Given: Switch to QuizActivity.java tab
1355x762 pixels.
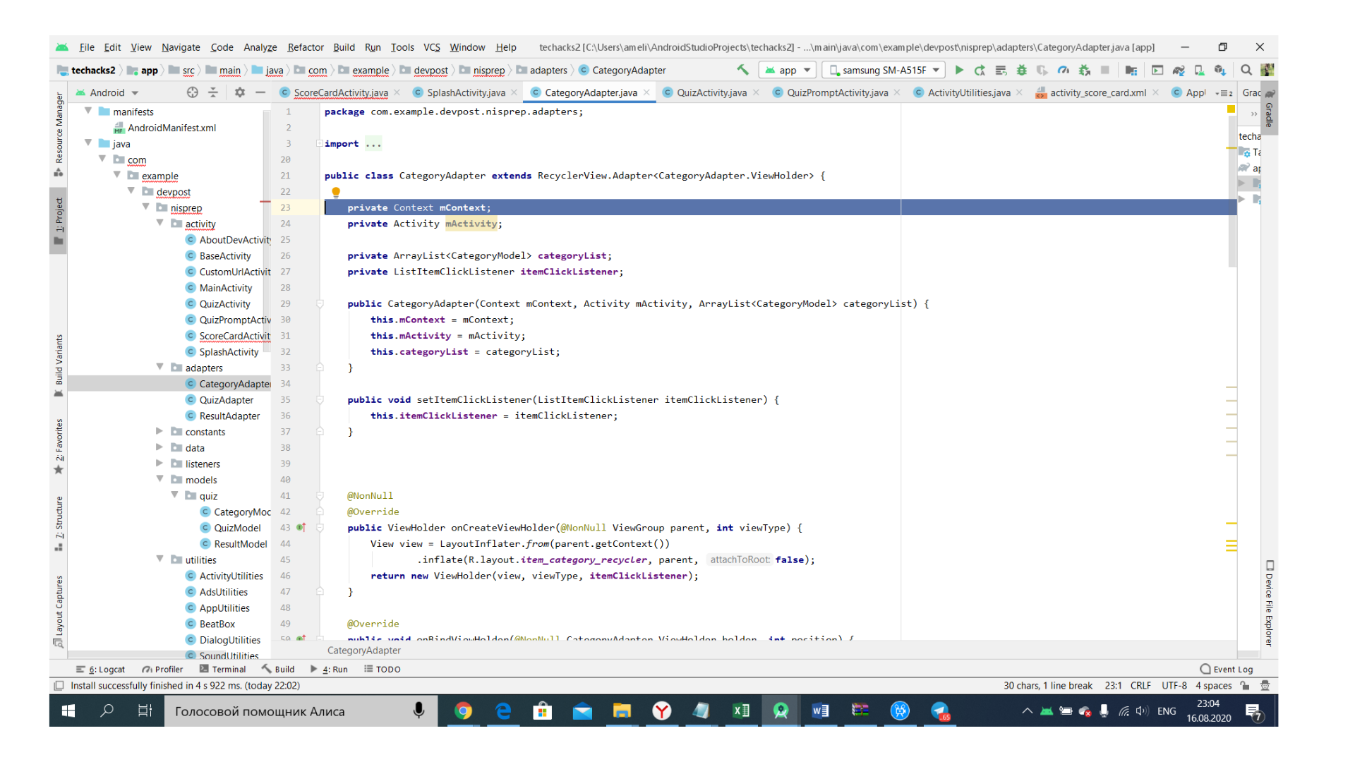Looking at the screenshot, I should pos(711,92).
